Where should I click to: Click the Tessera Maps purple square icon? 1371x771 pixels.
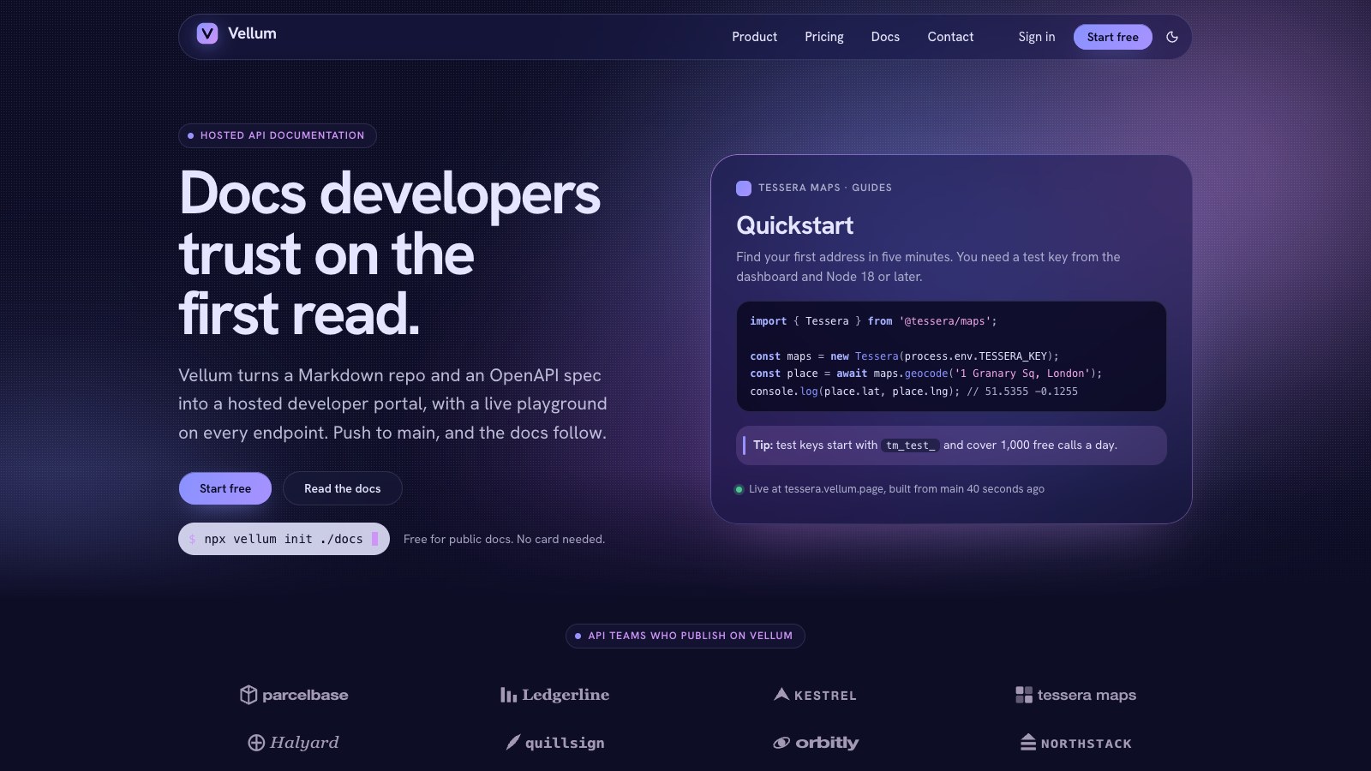coord(744,188)
